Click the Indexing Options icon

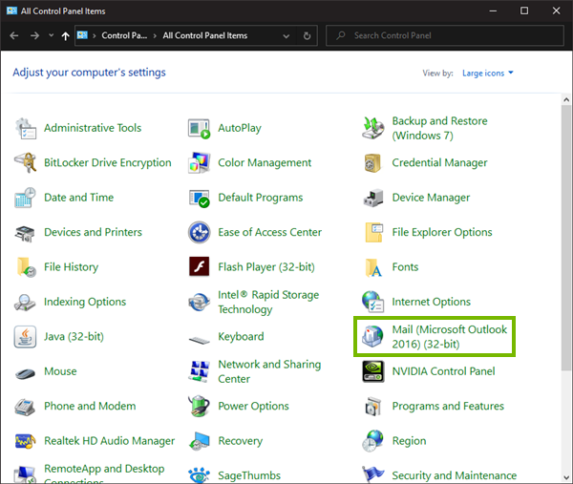pyautogui.click(x=25, y=303)
